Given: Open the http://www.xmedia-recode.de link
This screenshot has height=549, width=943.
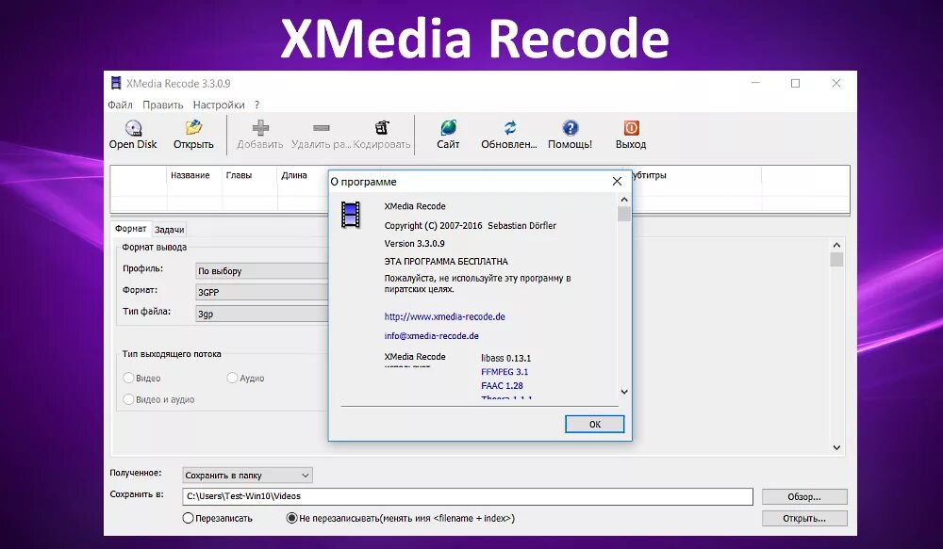Looking at the screenshot, I should (444, 316).
